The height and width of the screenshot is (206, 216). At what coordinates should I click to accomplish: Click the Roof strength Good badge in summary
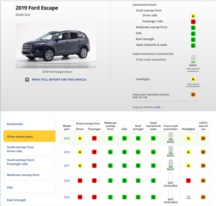[x=193, y=40]
